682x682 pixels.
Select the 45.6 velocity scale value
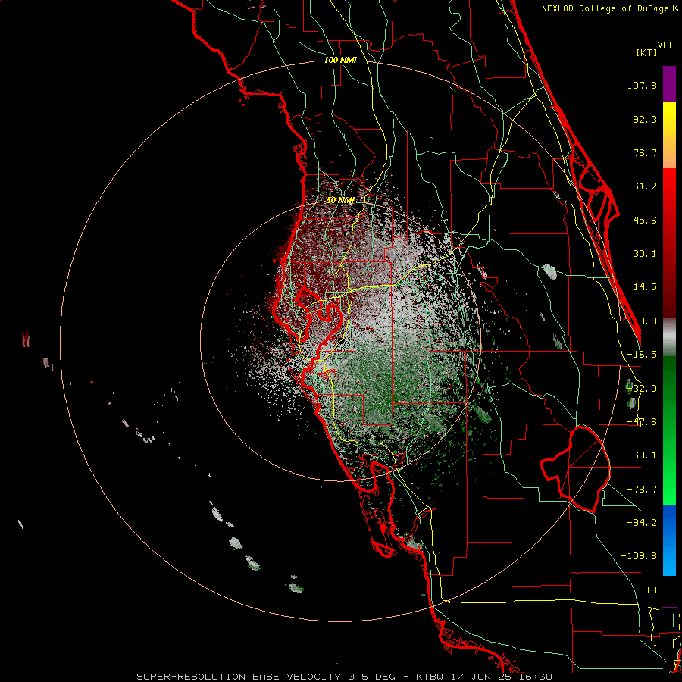(645, 220)
